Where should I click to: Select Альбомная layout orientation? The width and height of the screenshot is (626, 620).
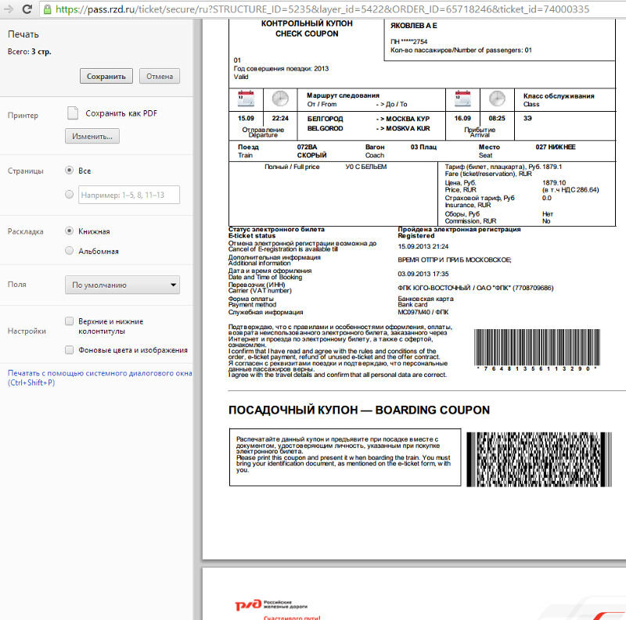(x=69, y=250)
